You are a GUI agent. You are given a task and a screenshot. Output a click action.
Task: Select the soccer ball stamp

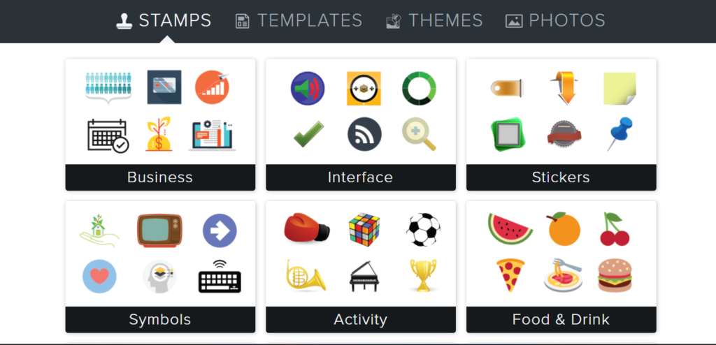423,229
